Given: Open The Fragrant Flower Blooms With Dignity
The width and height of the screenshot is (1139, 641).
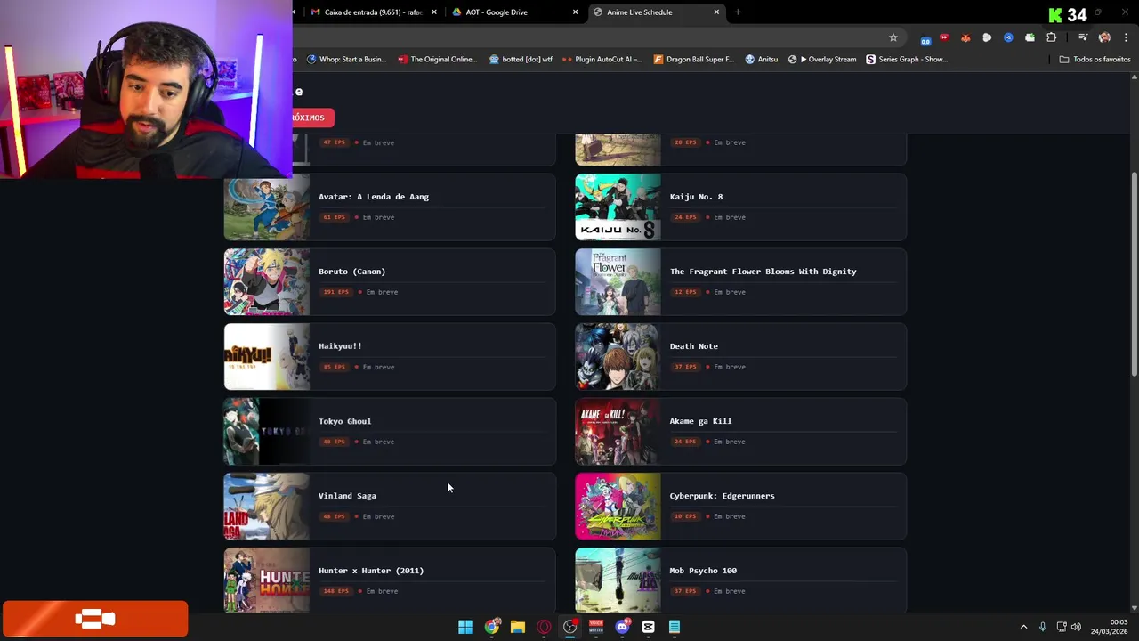Looking at the screenshot, I should point(763,272).
